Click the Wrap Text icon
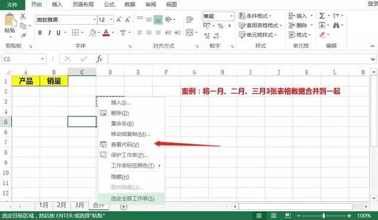 190,19
